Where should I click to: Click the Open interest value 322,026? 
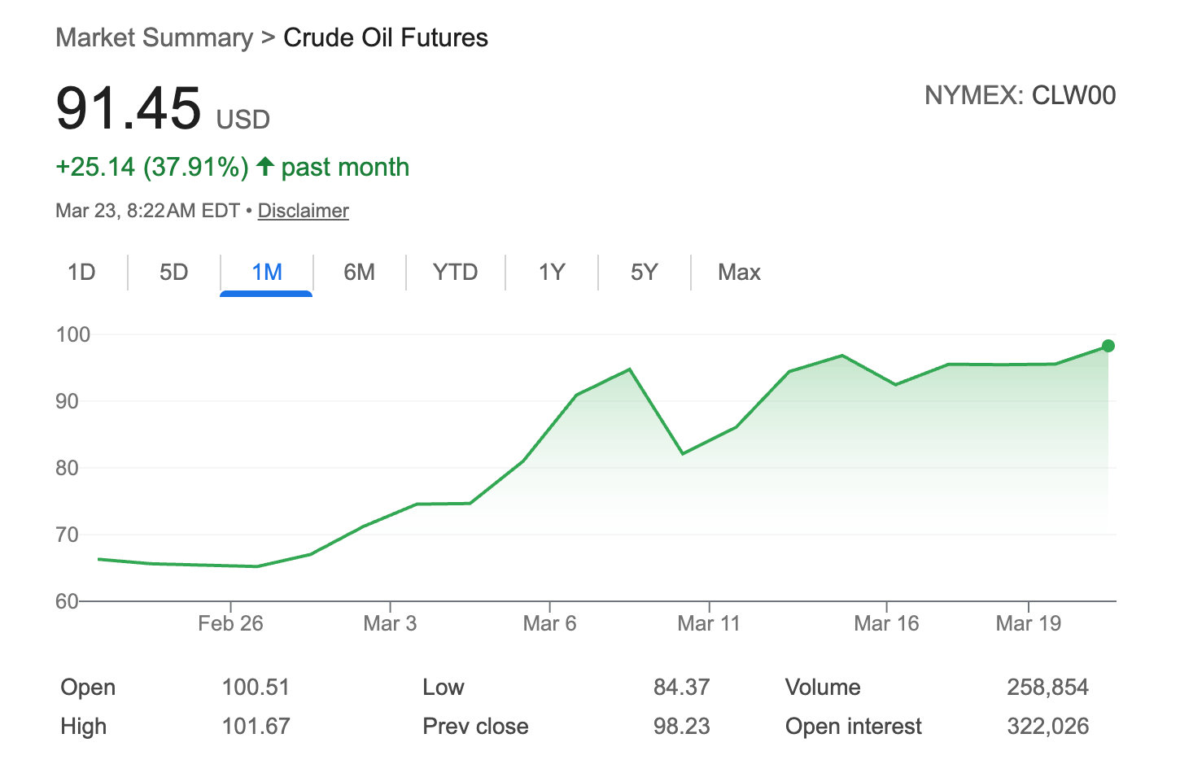[x=1047, y=726]
